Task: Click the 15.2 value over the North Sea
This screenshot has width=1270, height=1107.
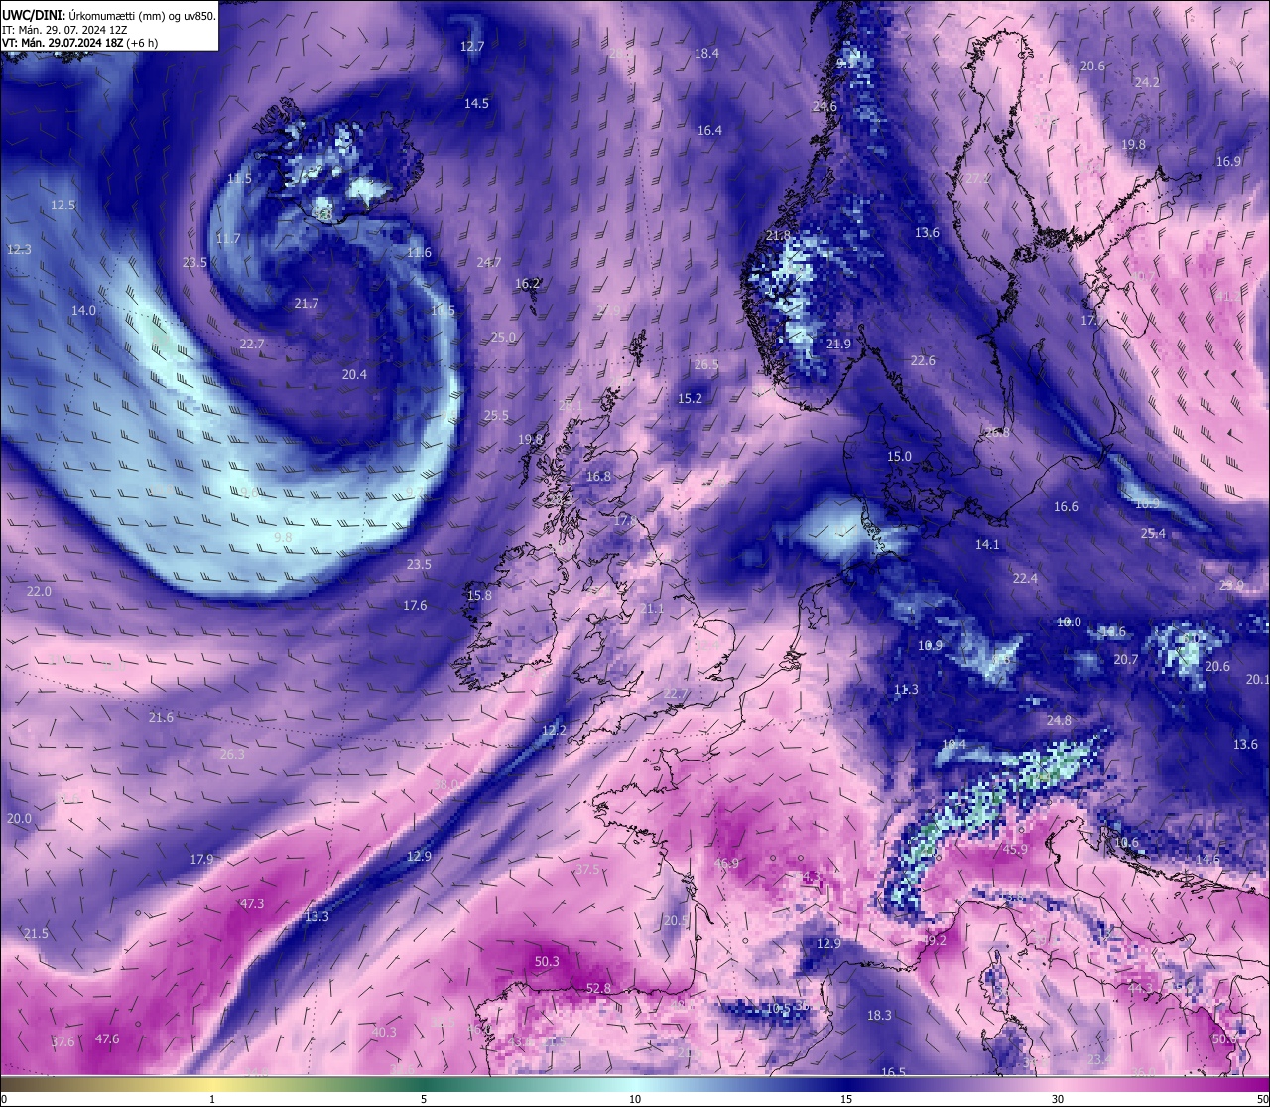Action: tap(690, 398)
